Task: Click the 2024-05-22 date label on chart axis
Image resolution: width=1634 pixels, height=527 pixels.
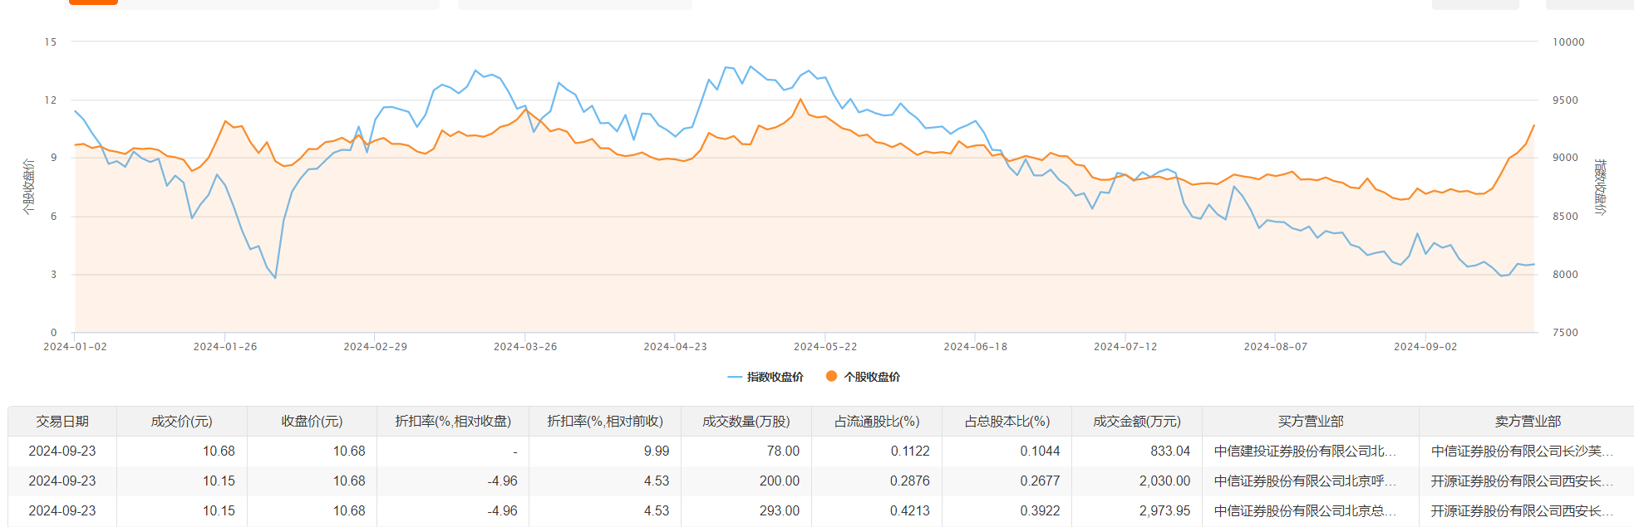Action: (825, 347)
